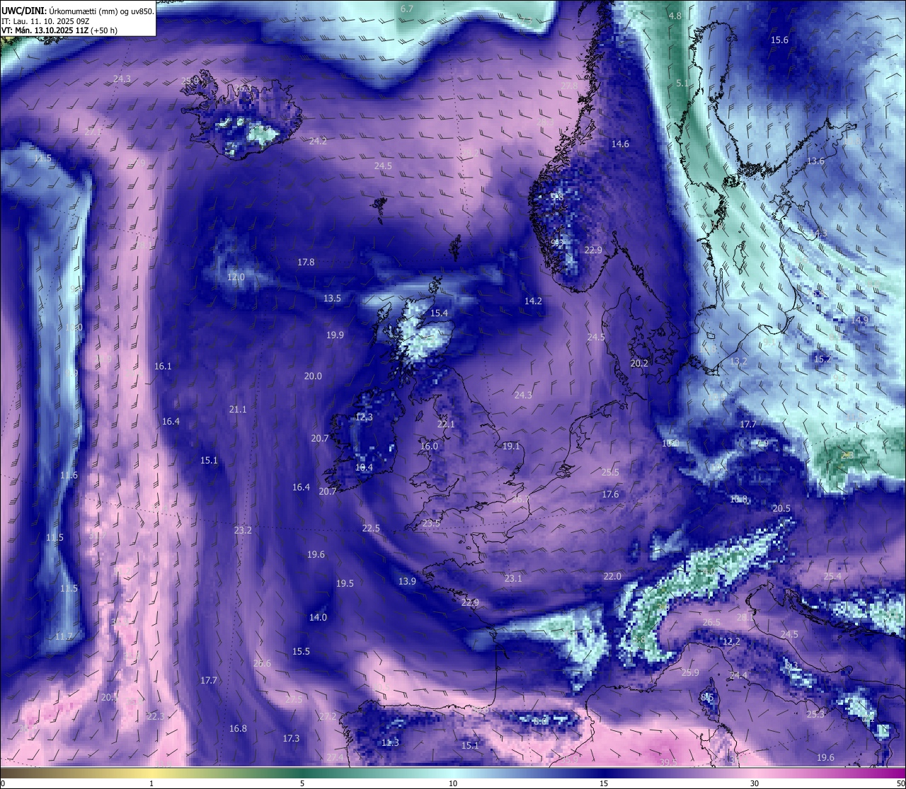
Task: Click the 6.7 value at the map top
Action: coord(407,8)
